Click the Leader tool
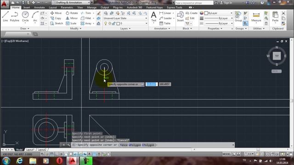The height and width of the screenshot is (165, 294). (x=165, y=18)
